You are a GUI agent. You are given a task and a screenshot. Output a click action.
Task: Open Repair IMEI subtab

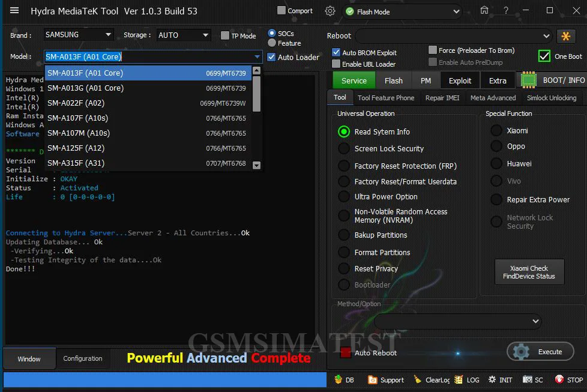(442, 98)
